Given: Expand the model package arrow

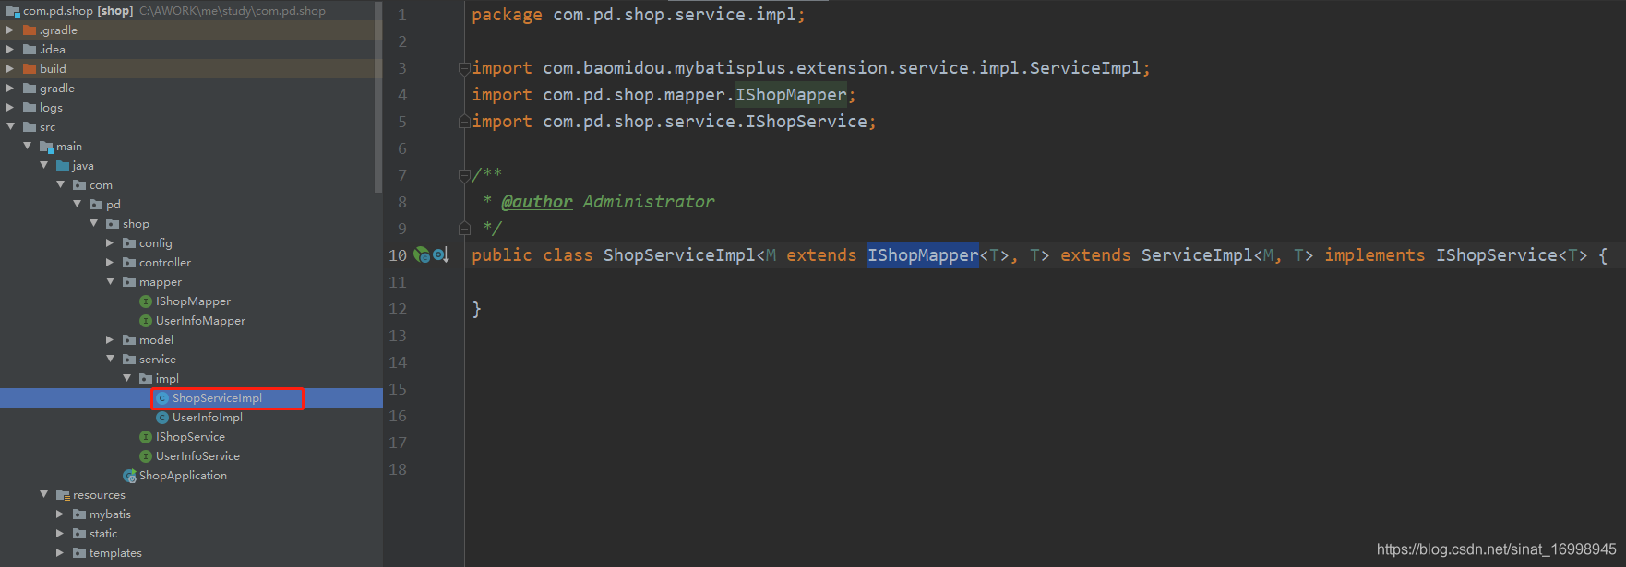Looking at the screenshot, I should point(110,339).
